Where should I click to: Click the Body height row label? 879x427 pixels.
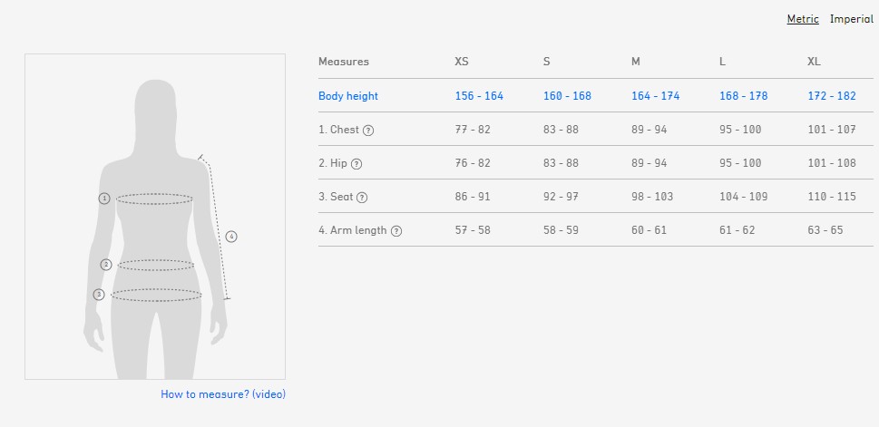coord(348,96)
